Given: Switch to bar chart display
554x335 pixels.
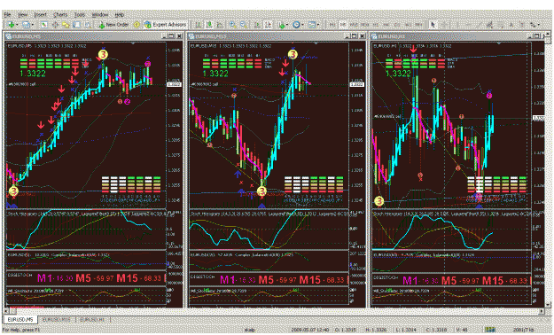Looking at the screenshot, I should [x=199, y=25].
